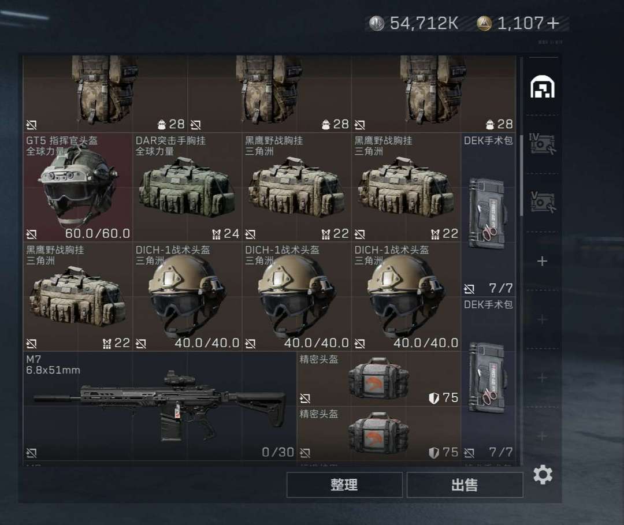Screen dimensions: 624x525
Task: Select the level V secure case tab
Action: (x=543, y=202)
